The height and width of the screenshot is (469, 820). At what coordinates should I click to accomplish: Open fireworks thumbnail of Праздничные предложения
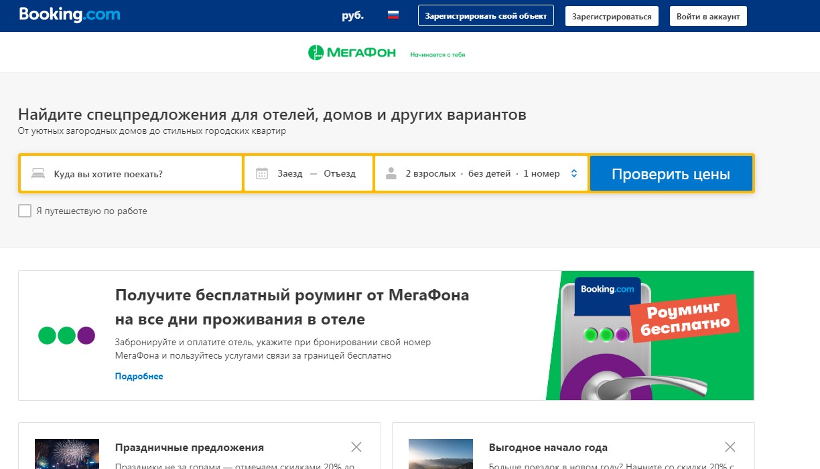(x=67, y=454)
